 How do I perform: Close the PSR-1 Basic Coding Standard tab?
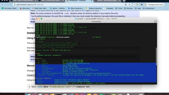pyautogui.click(x=35, y=1)
